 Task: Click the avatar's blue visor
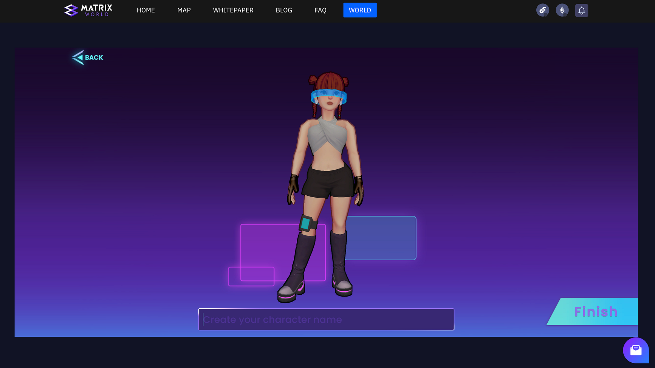point(328,95)
